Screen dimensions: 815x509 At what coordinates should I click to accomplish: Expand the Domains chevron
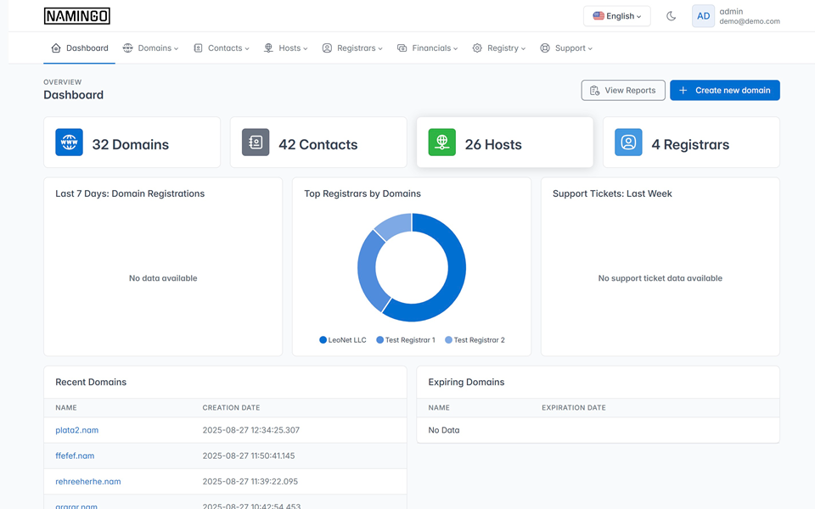(x=177, y=48)
